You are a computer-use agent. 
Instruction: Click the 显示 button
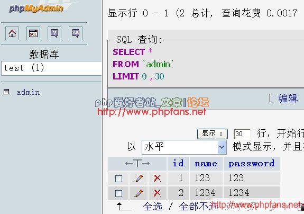tap(213, 134)
